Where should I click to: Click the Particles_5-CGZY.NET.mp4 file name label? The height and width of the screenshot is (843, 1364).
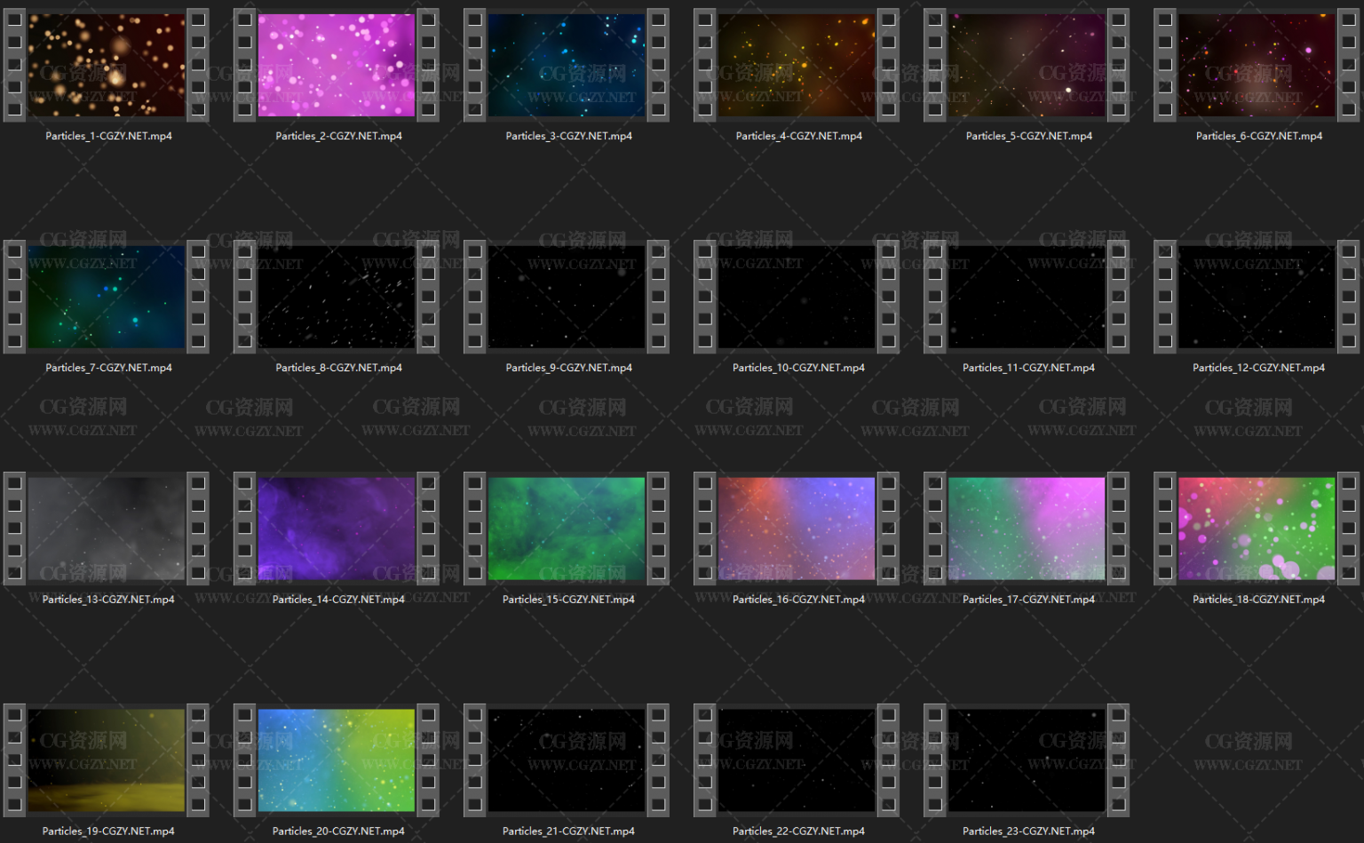point(1028,136)
